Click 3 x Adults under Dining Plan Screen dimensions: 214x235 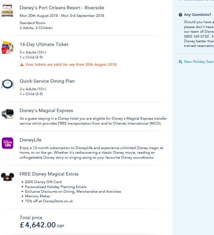point(33,89)
